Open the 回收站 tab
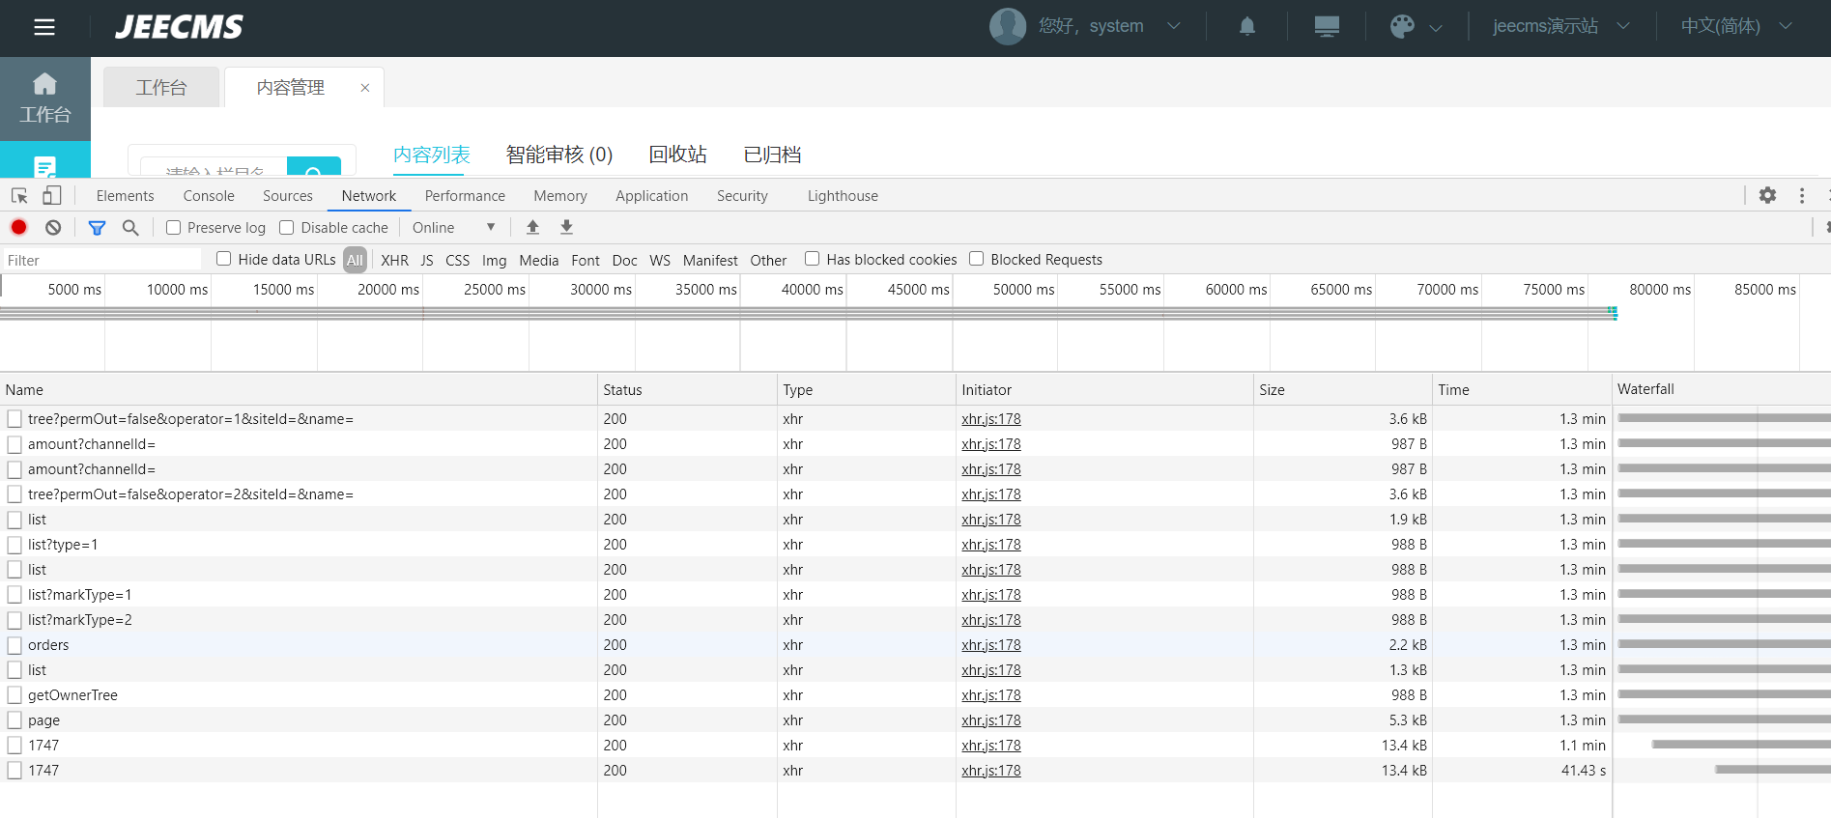The image size is (1831, 818). click(x=677, y=155)
